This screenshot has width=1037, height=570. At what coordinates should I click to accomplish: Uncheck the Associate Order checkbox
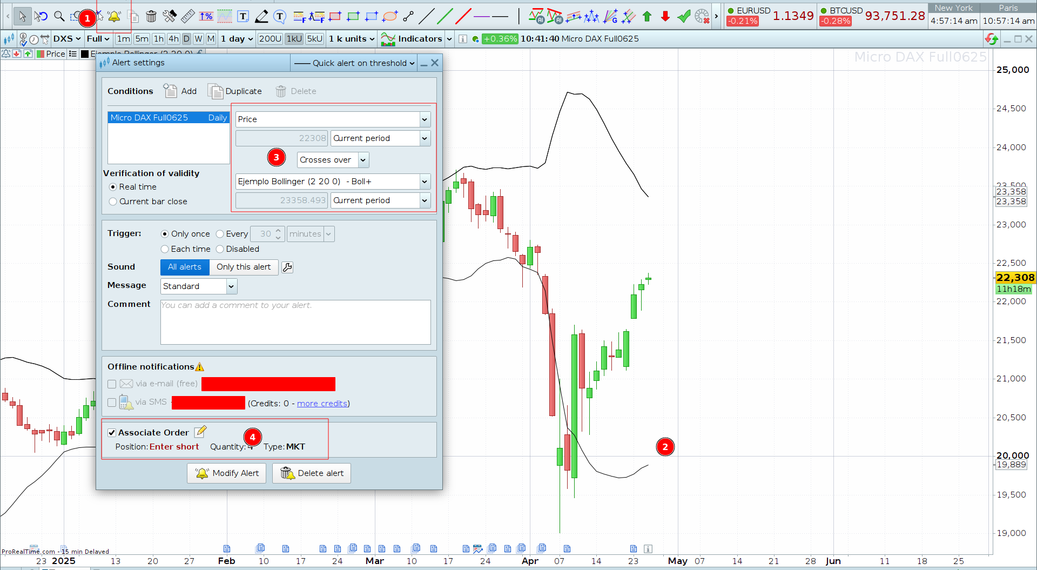coord(112,433)
